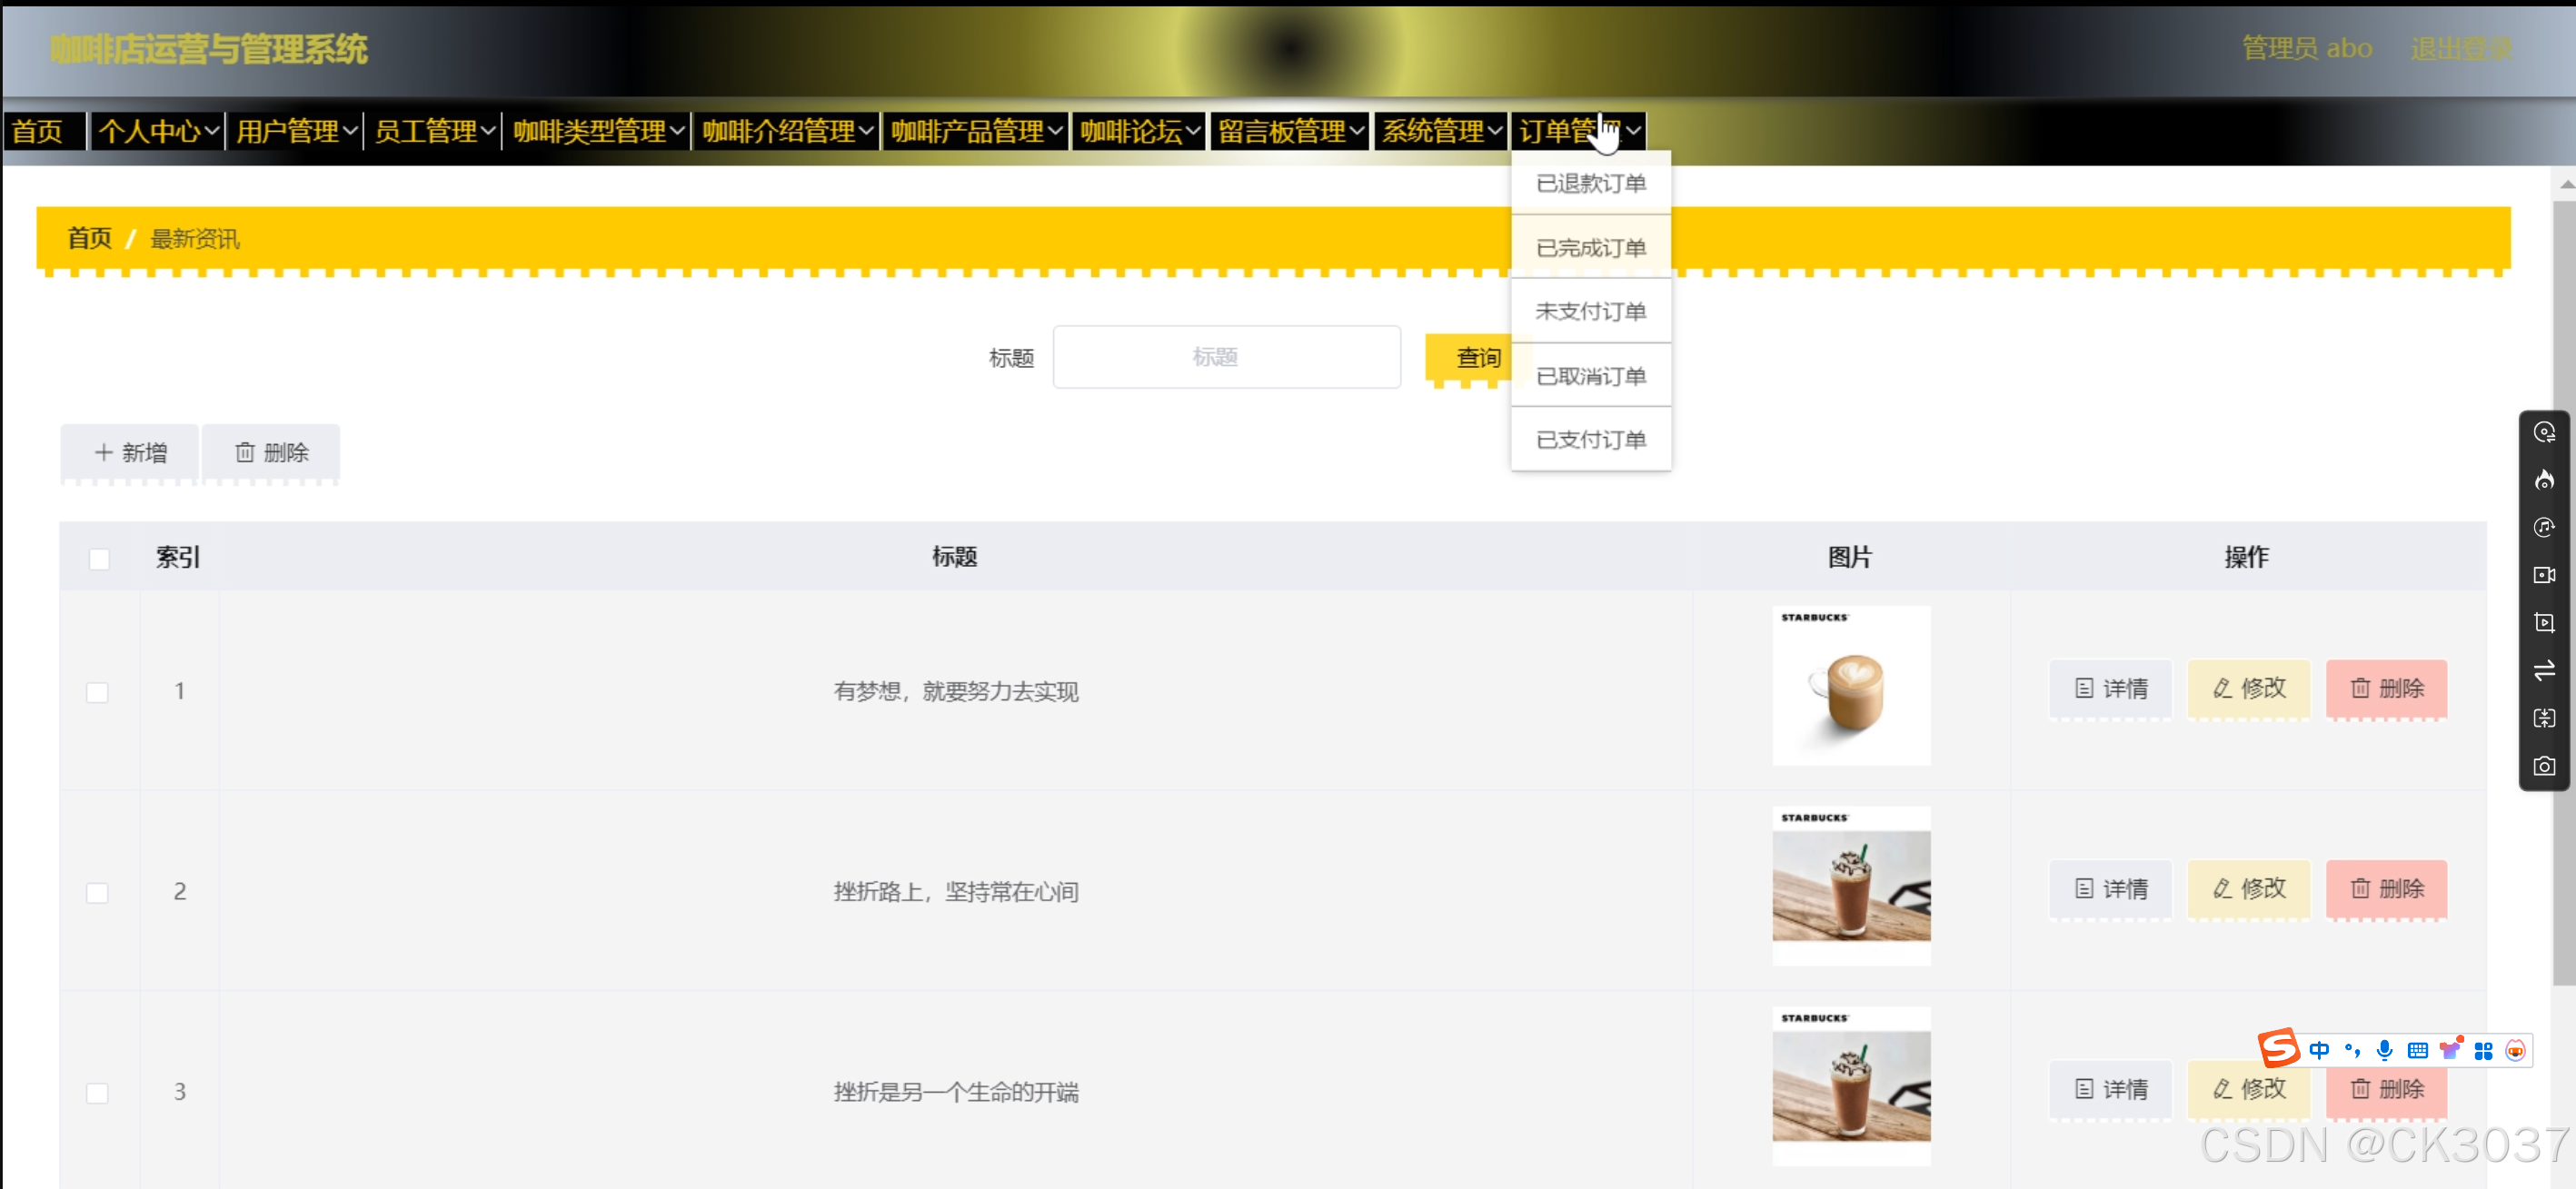Click the crop video icon in dark sidebar
The height and width of the screenshot is (1189, 2576).
point(2544,623)
